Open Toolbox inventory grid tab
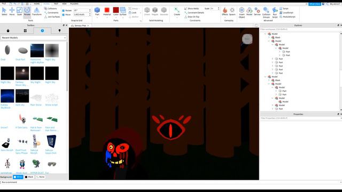 click(x=25, y=31)
